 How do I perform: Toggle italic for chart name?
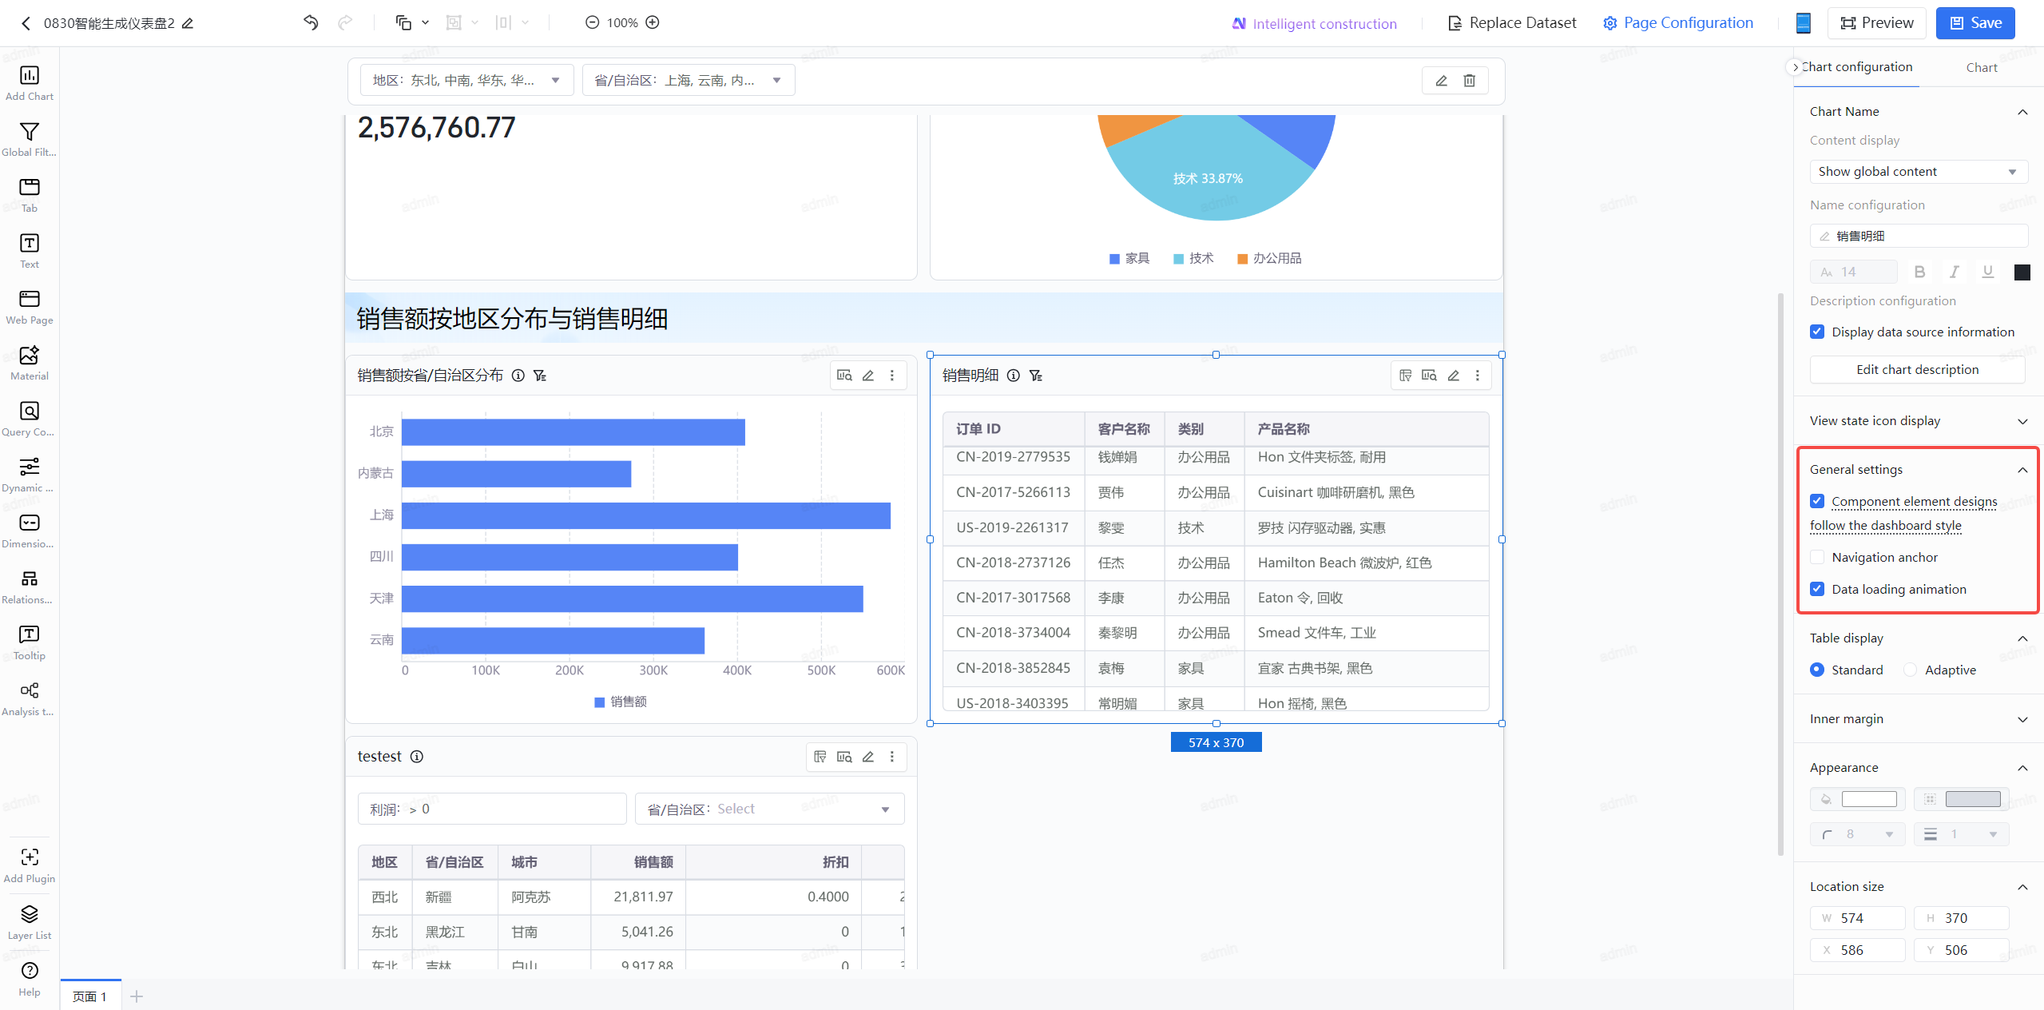click(x=1954, y=272)
